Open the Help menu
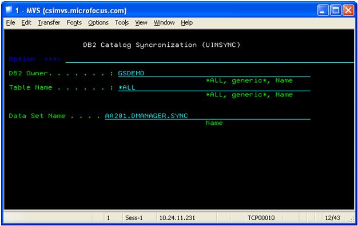The image size is (358, 226). coord(187,23)
